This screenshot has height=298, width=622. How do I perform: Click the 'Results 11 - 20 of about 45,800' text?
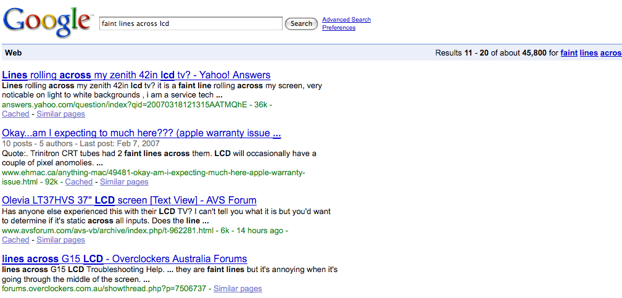coord(491,53)
